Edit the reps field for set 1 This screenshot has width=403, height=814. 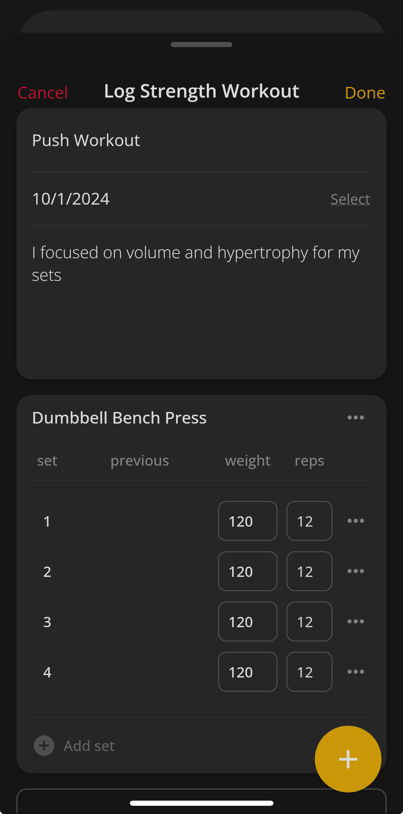[309, 521]
